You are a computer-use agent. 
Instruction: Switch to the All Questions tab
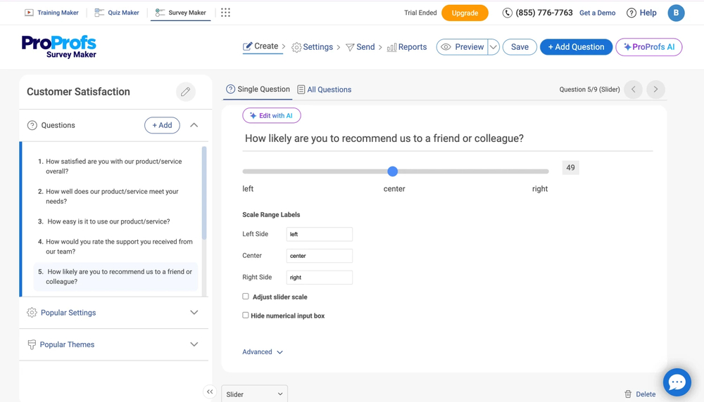324,90
